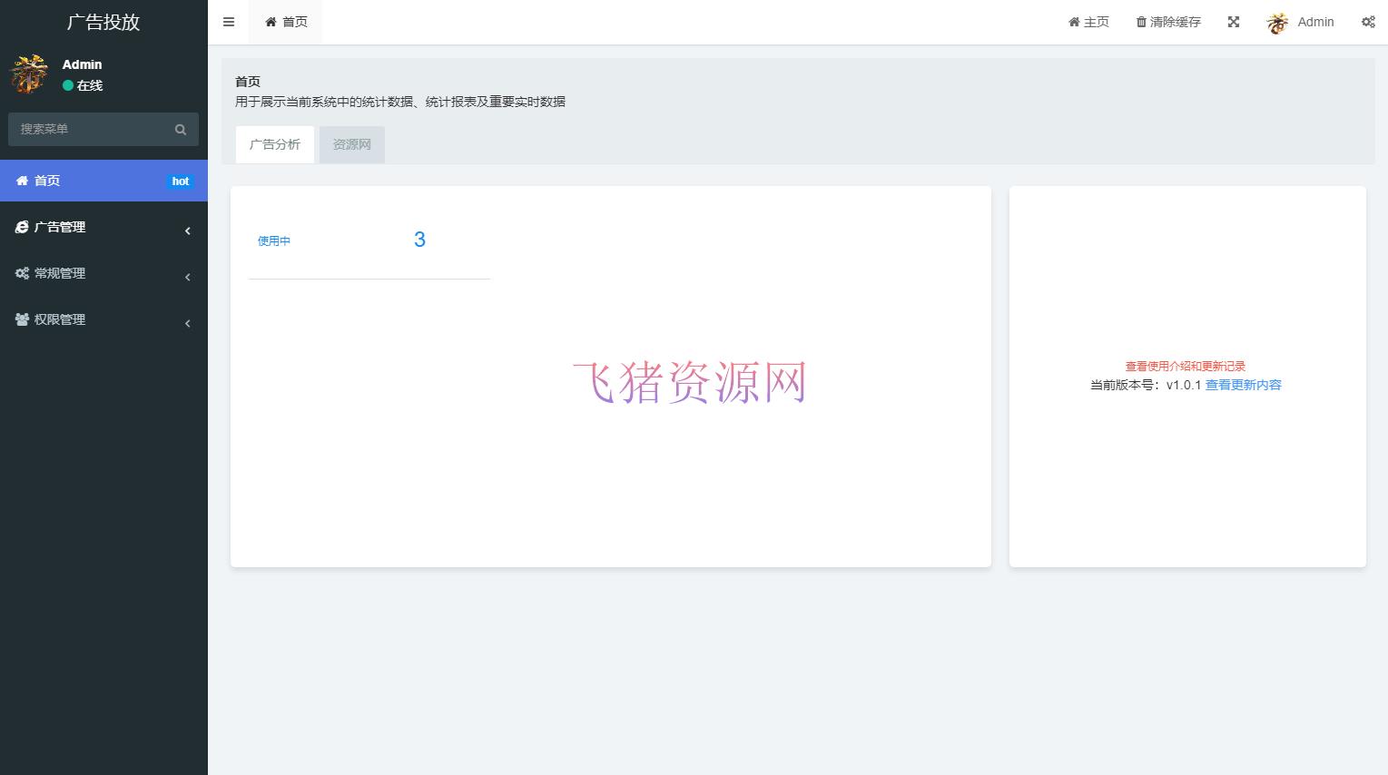Toggle the sidebar with the hamburger icon
Viewport: 1388px width, 775px height.
[228, 22]
